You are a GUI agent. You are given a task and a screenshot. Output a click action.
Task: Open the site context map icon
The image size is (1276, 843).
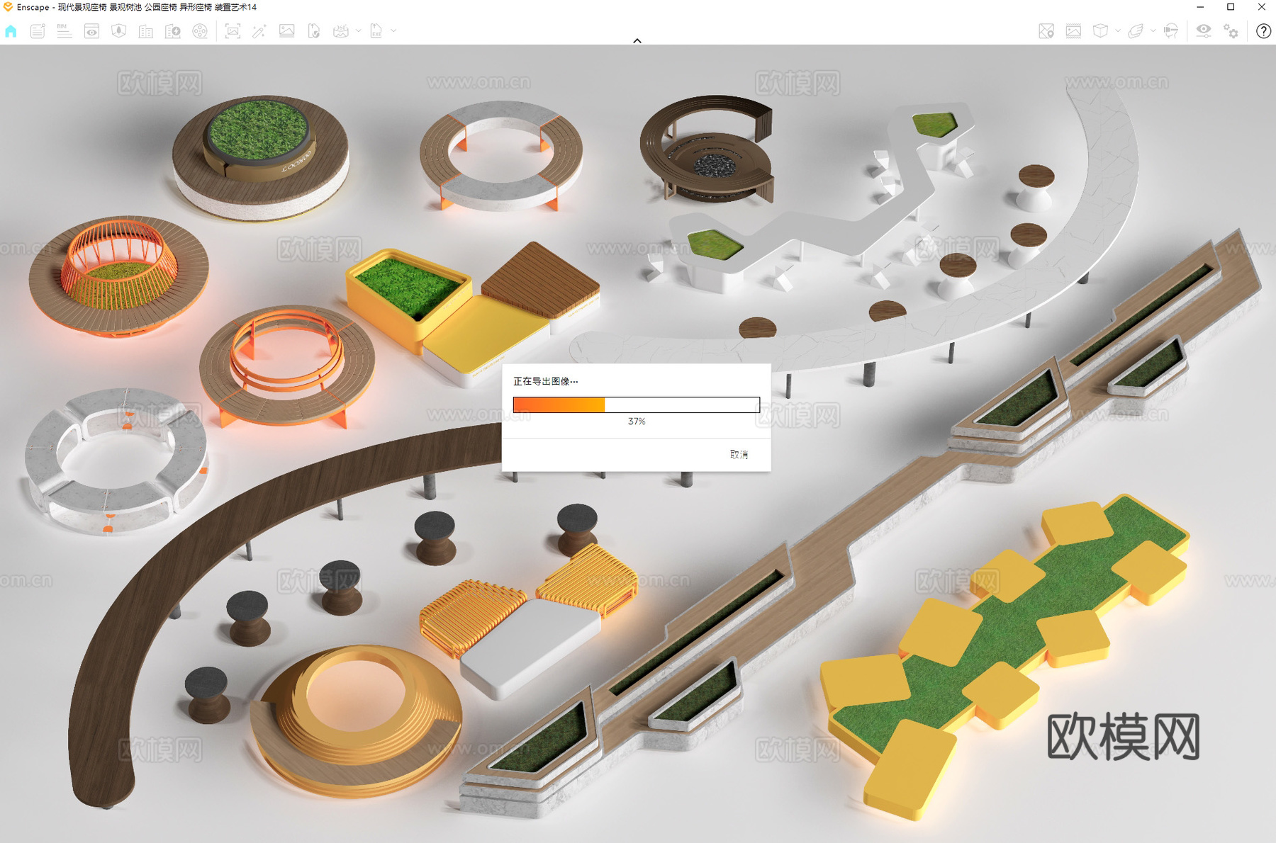[118, 31]
